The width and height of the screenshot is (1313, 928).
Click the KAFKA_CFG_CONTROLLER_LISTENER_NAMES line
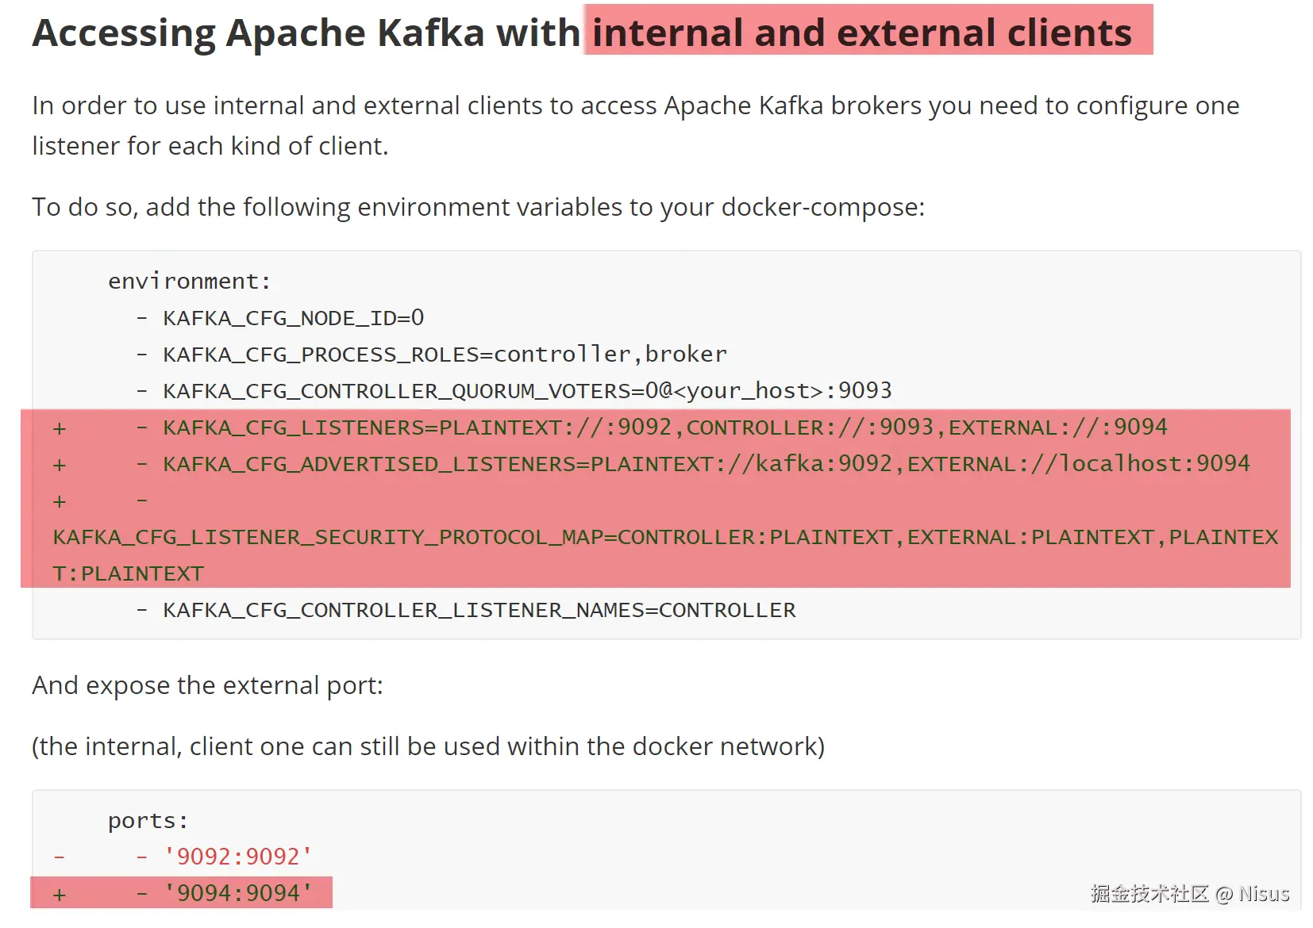[x=479, y=610]
